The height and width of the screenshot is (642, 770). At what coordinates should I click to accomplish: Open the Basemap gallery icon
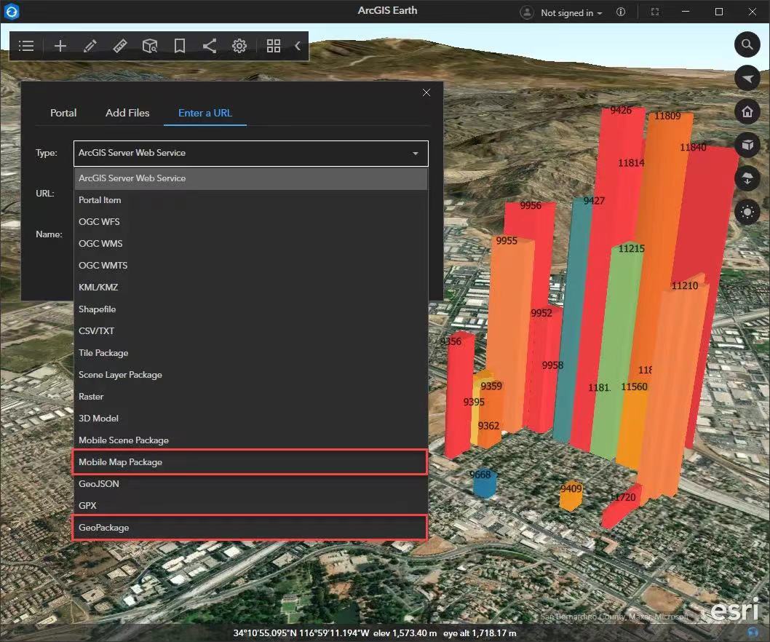[x=274, y=46]
